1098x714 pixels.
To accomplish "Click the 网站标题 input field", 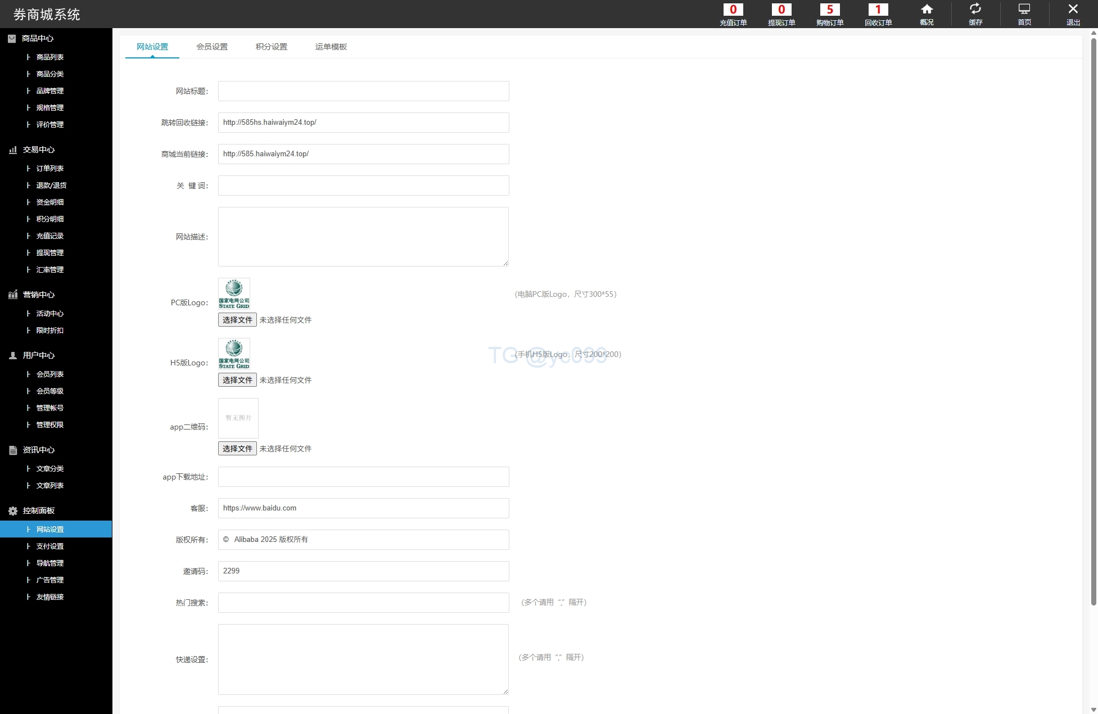I will [x=363, y=91].
